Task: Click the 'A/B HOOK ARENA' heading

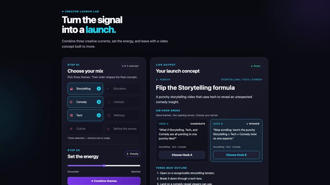Action: coord(168,110)
